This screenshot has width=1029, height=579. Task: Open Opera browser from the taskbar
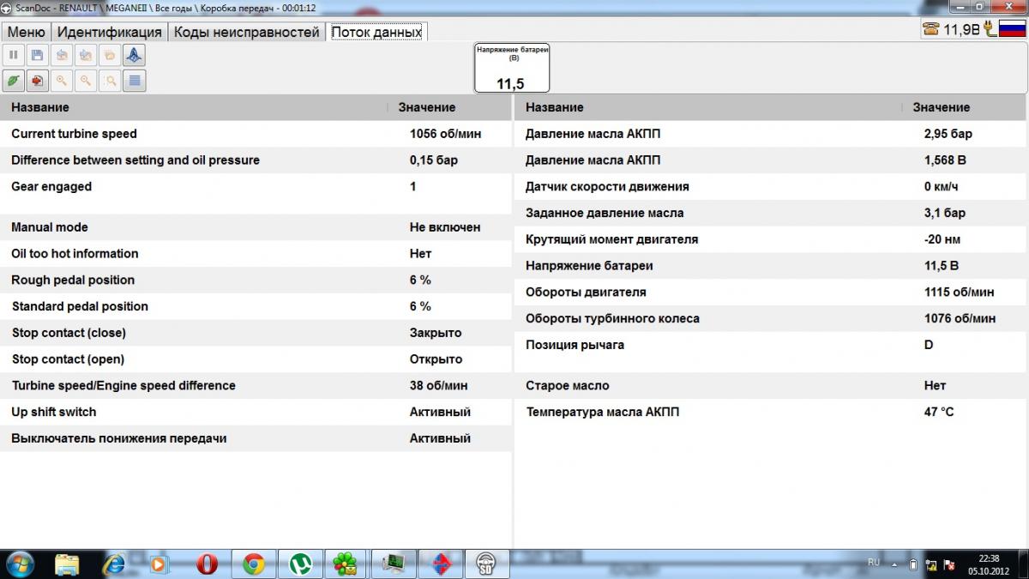pyautogui.click(x=207, y=564)
